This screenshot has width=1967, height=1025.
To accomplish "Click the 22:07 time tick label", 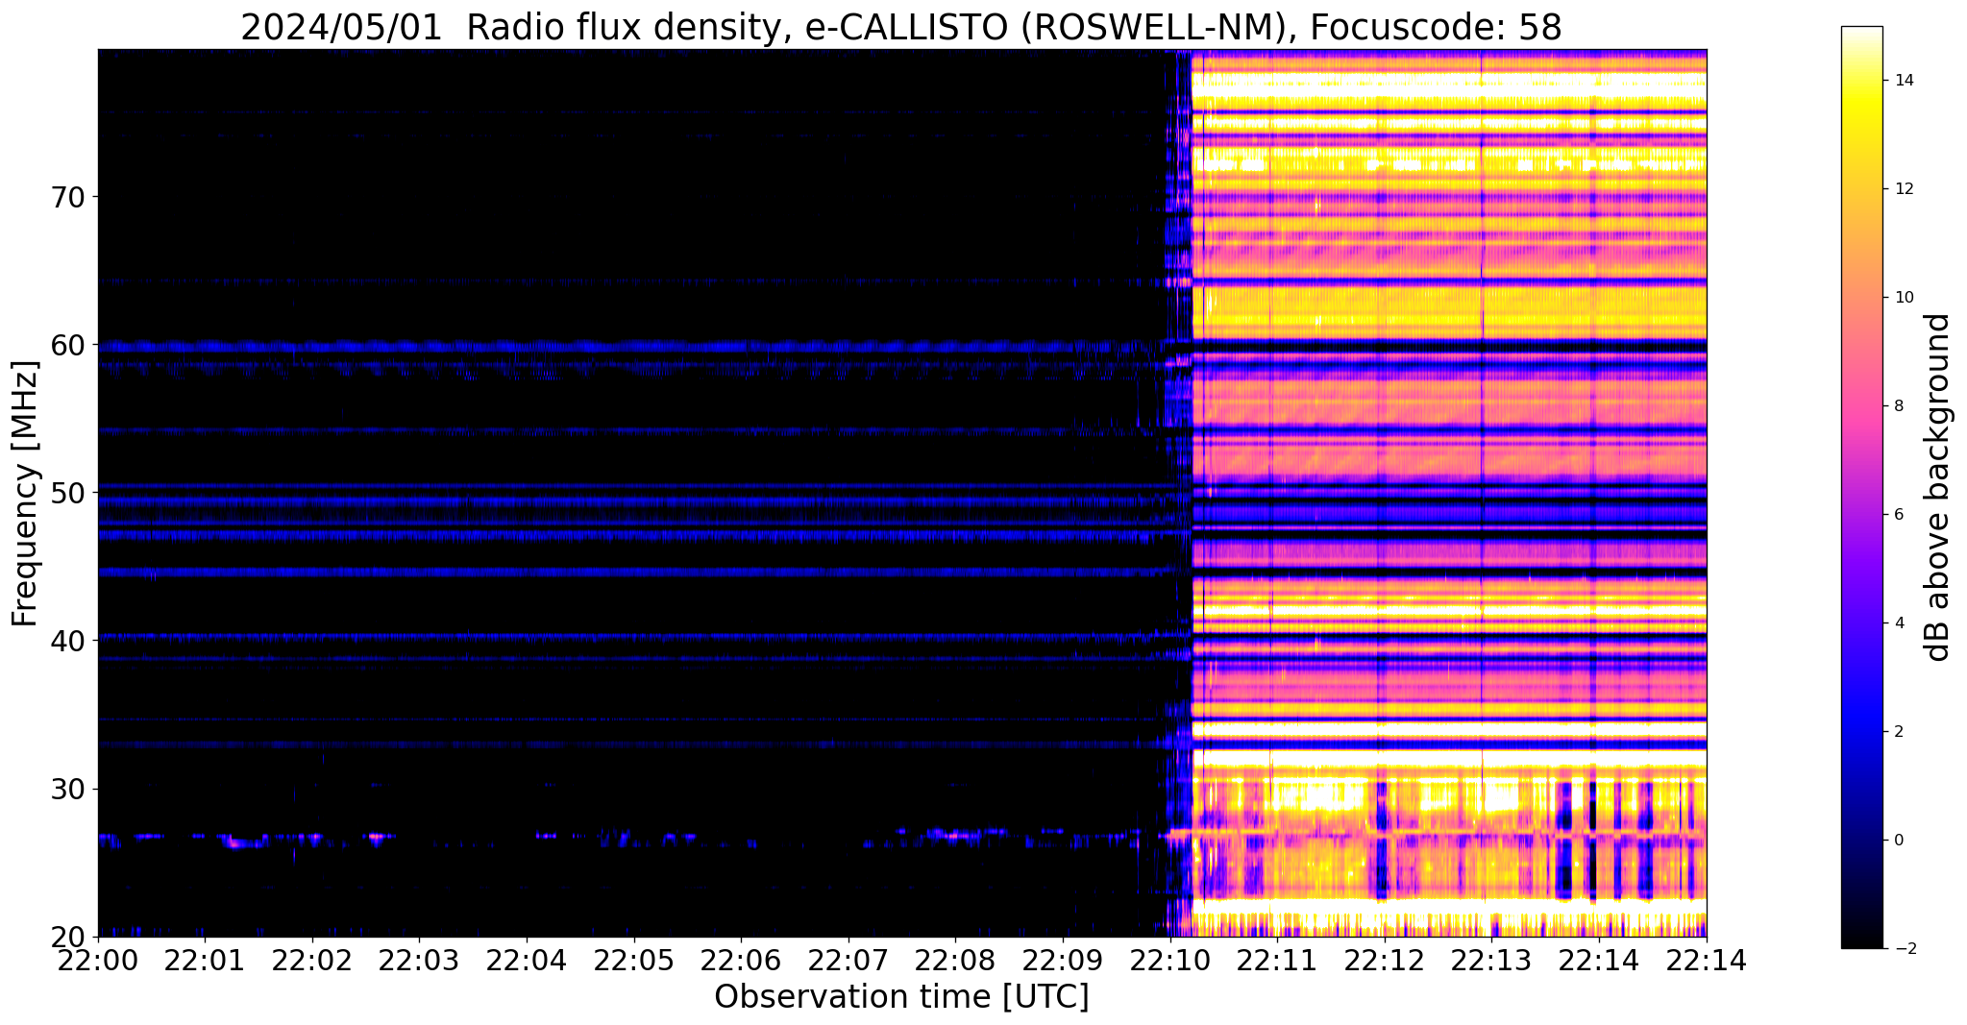I will click(848, 960).
